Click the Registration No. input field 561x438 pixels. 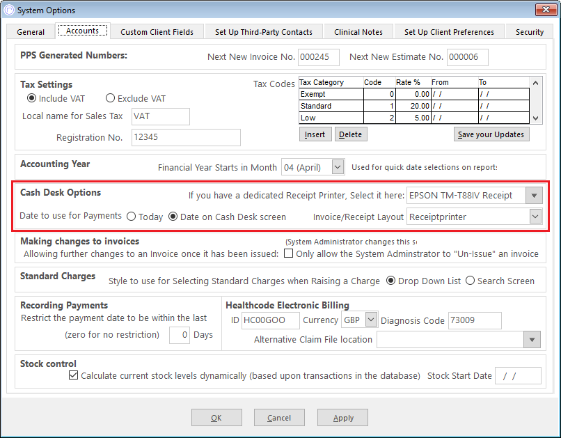coord(186,137)
